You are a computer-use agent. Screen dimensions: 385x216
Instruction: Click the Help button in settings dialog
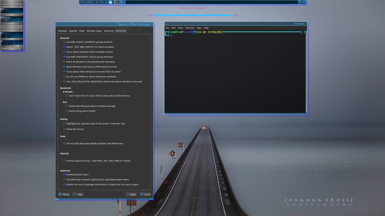(78, 194)
